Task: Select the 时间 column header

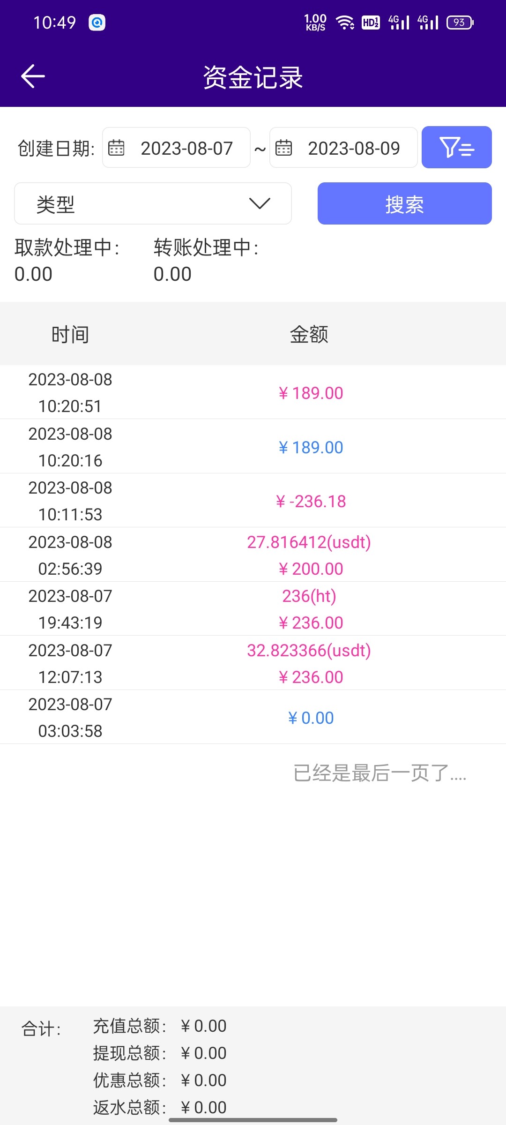Action: pos(70,334)
